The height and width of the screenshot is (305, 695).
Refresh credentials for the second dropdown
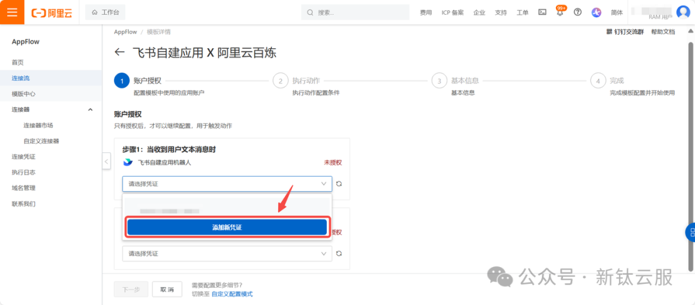pos(339,254)
